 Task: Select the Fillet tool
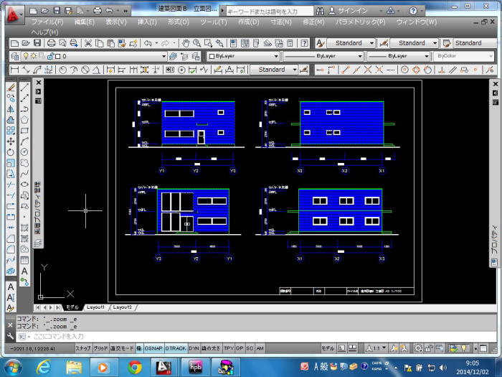click(11, 249)
